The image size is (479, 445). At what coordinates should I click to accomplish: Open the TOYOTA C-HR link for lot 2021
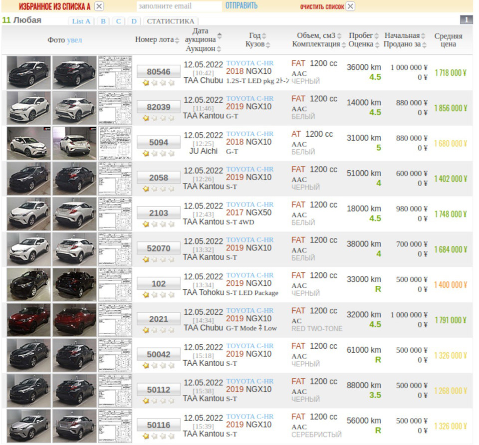pos(250,311)
